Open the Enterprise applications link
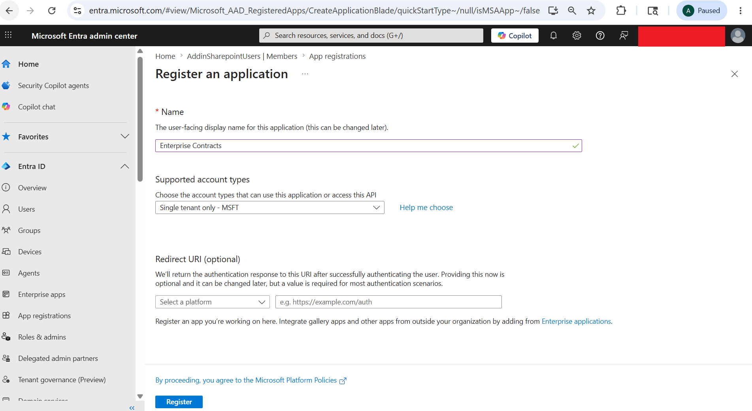This screenshot has height=411, width=752. point(576,321)
